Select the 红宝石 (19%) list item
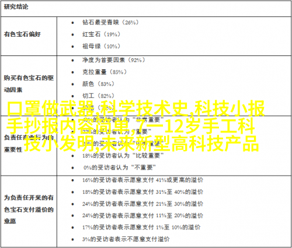This screenshot has height=248, width=292. [x=101, y=34]
